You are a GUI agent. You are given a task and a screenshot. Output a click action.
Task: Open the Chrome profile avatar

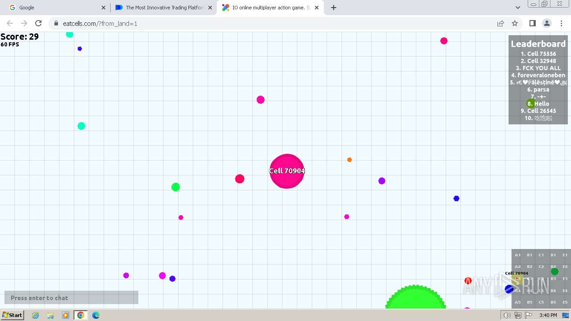coord(547,23)
